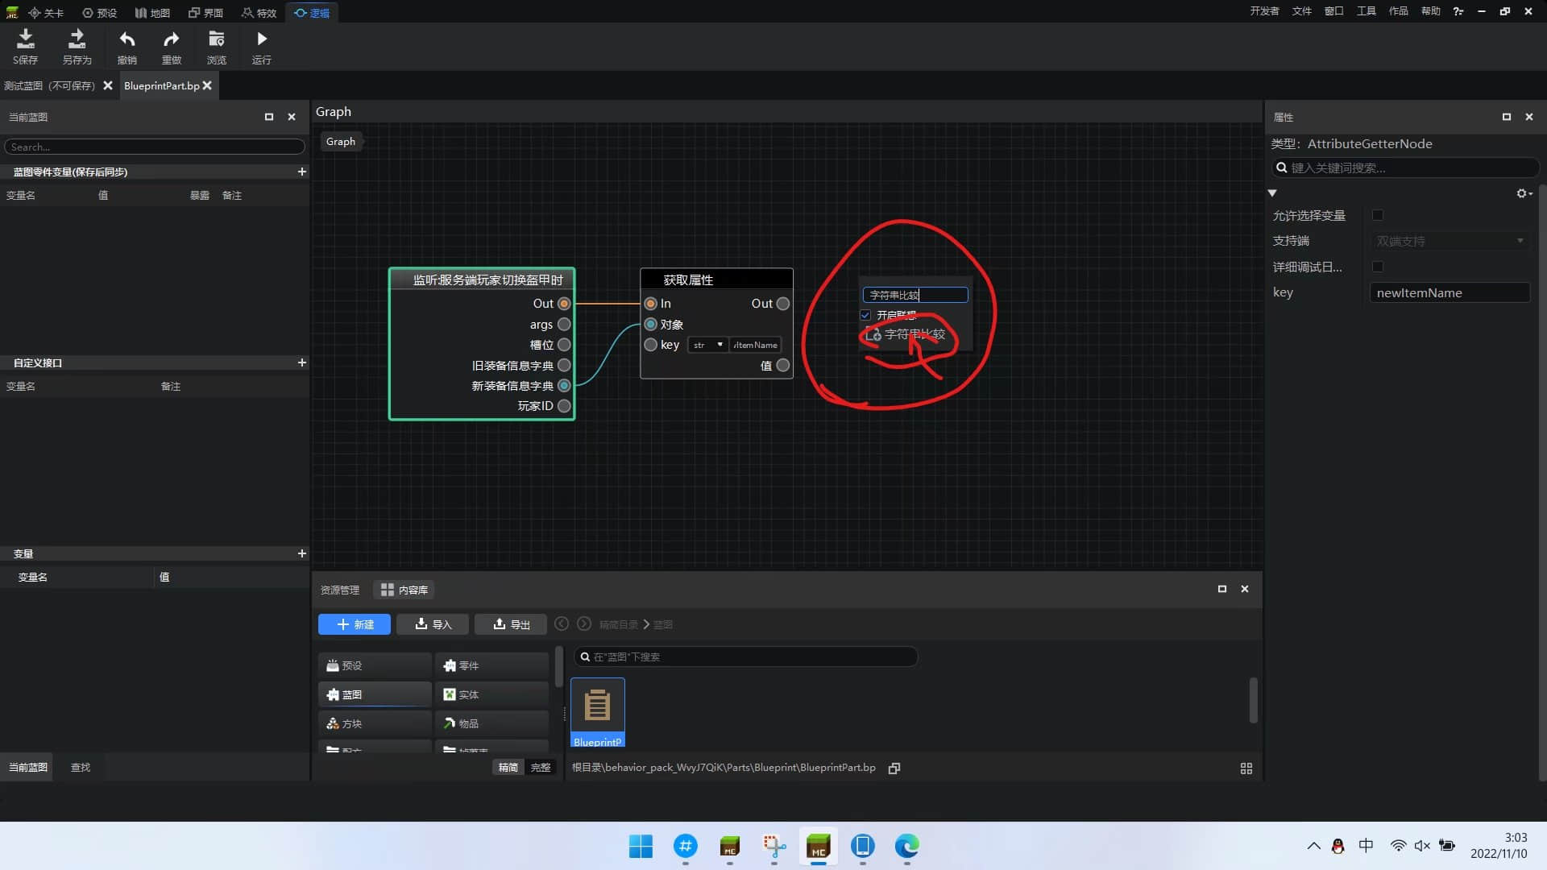Click the 另存为 save-as icon
This screenshot has width=1547, height=870.
pos(77,39)
